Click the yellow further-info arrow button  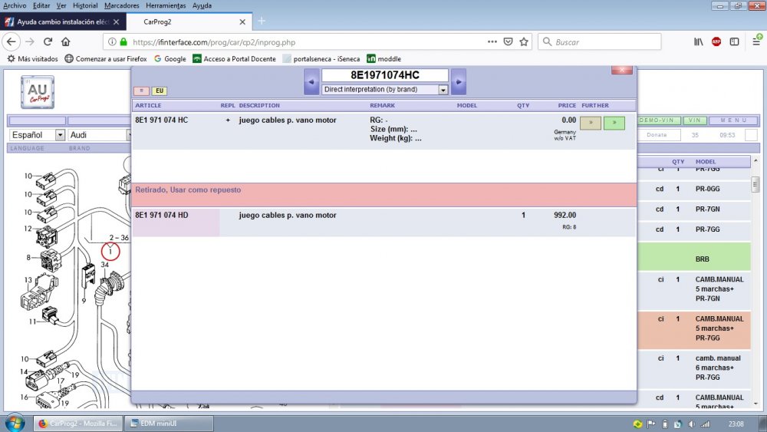591,123
